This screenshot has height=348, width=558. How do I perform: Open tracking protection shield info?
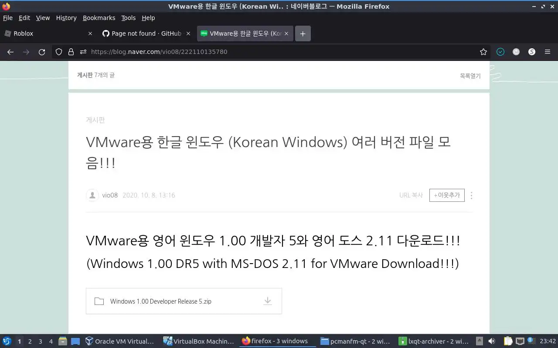(59, 52)
